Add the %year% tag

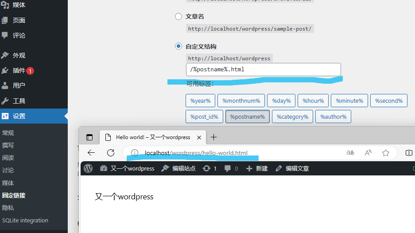(200, 101)
